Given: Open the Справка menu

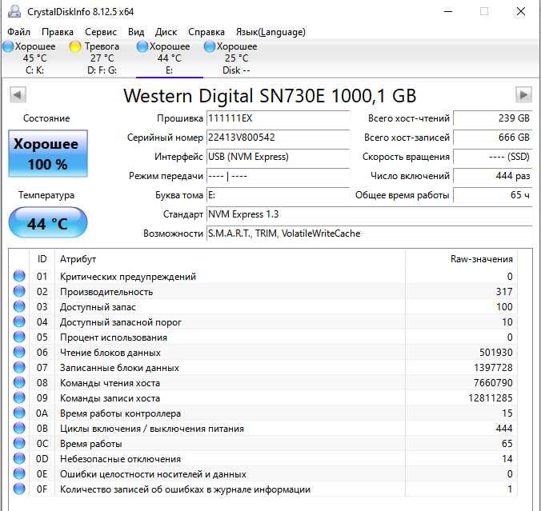Looking at the screenshot, I should [206, 32].
